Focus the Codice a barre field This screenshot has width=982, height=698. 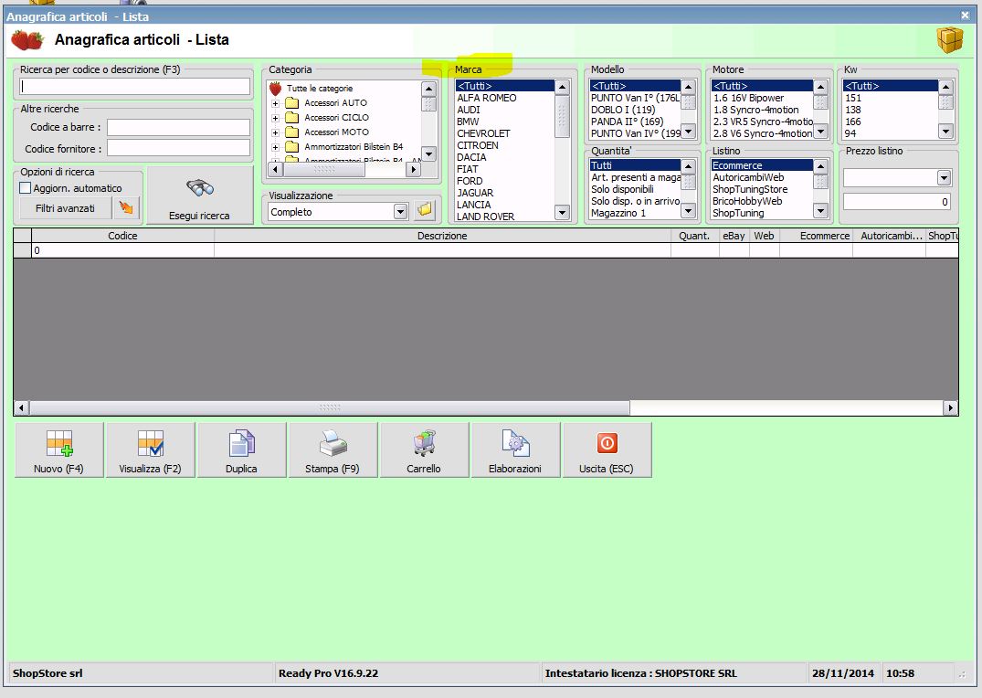[178, 127]
